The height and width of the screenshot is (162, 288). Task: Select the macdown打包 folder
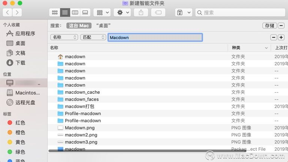[168, 106]
